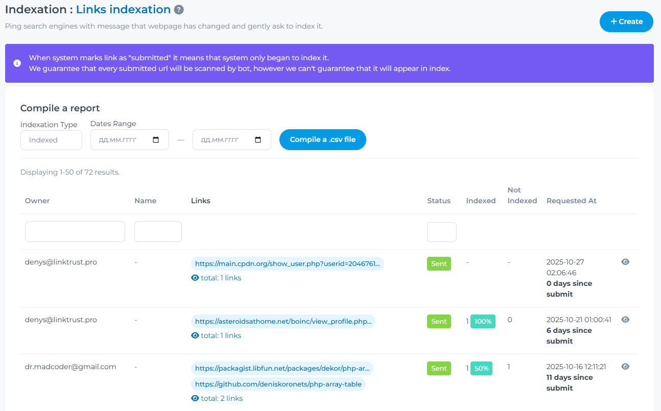Focus the Owner filter text field
Viewport: 661px width, 411px height.
click(75, 231)
